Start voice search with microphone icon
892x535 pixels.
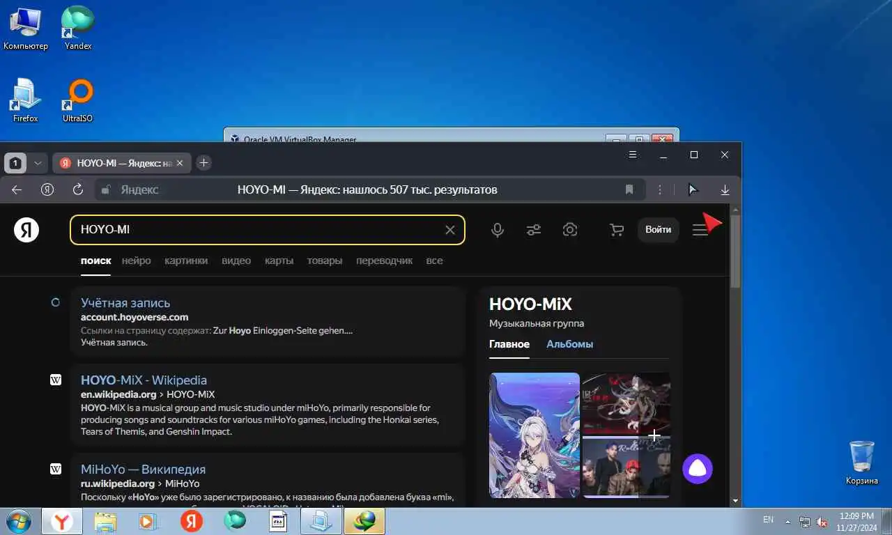[498, 230]
